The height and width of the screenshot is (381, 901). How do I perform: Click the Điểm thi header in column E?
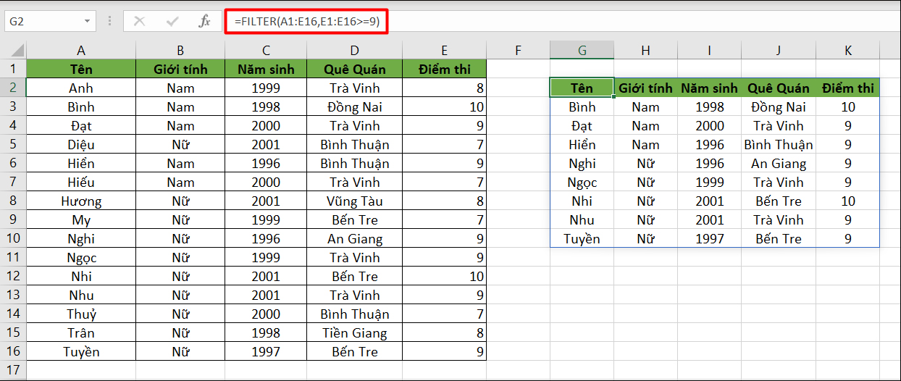pos(444,69)
